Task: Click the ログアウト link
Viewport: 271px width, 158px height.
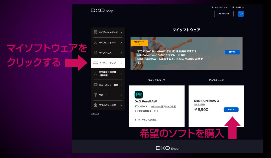Action: (95, 113)
